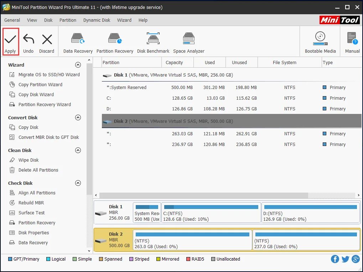Launch Partition Recovery from toolbar
This screenshot has height=272, width=363.
(115, 43)
